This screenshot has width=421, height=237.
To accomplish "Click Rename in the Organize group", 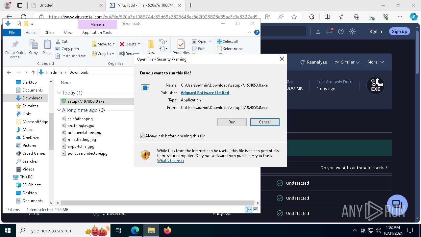I will click(129, 54).
